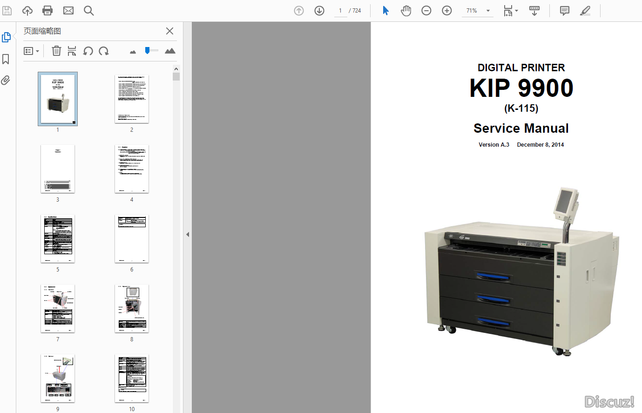Go to next page arrow
The height and width of the screenshot is (413, 642).
pos(319,11)
